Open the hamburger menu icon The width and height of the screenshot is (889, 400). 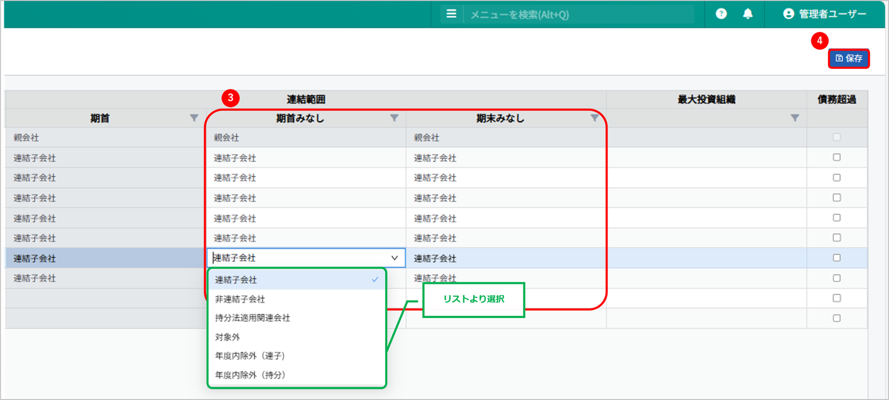[x=451, y=14]
